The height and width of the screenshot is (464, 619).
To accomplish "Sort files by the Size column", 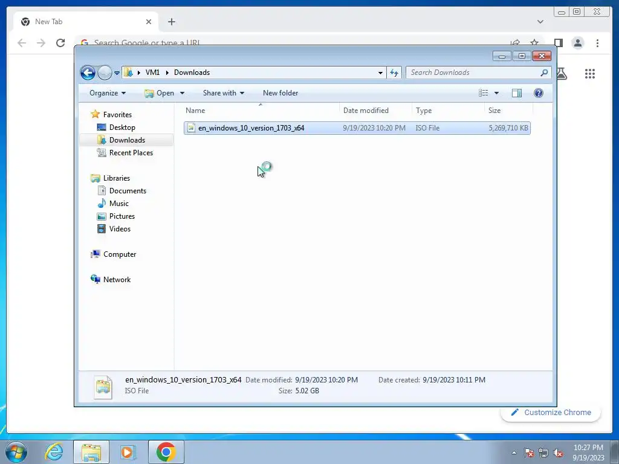I will [508, 111].
